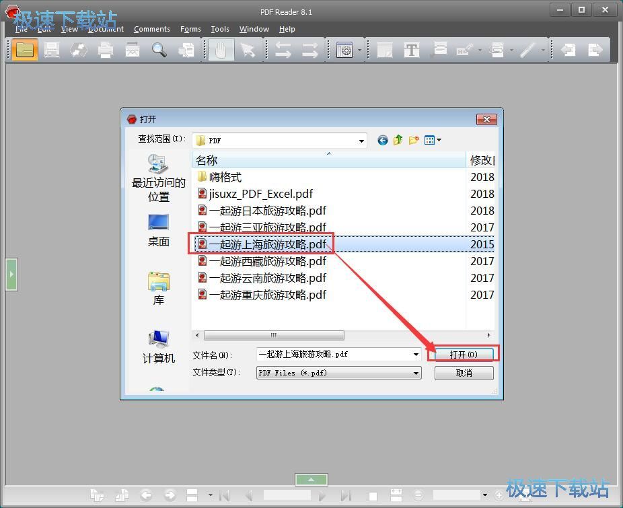The image size is (623, 508).
Task: Activate the Typewriter text tool
Action: pos(411,49)
